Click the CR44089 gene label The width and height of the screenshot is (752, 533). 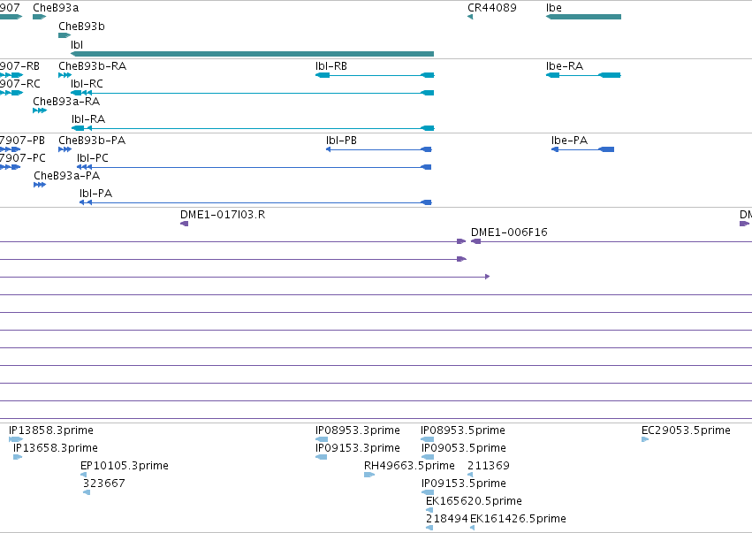click(x=492, y=8)
